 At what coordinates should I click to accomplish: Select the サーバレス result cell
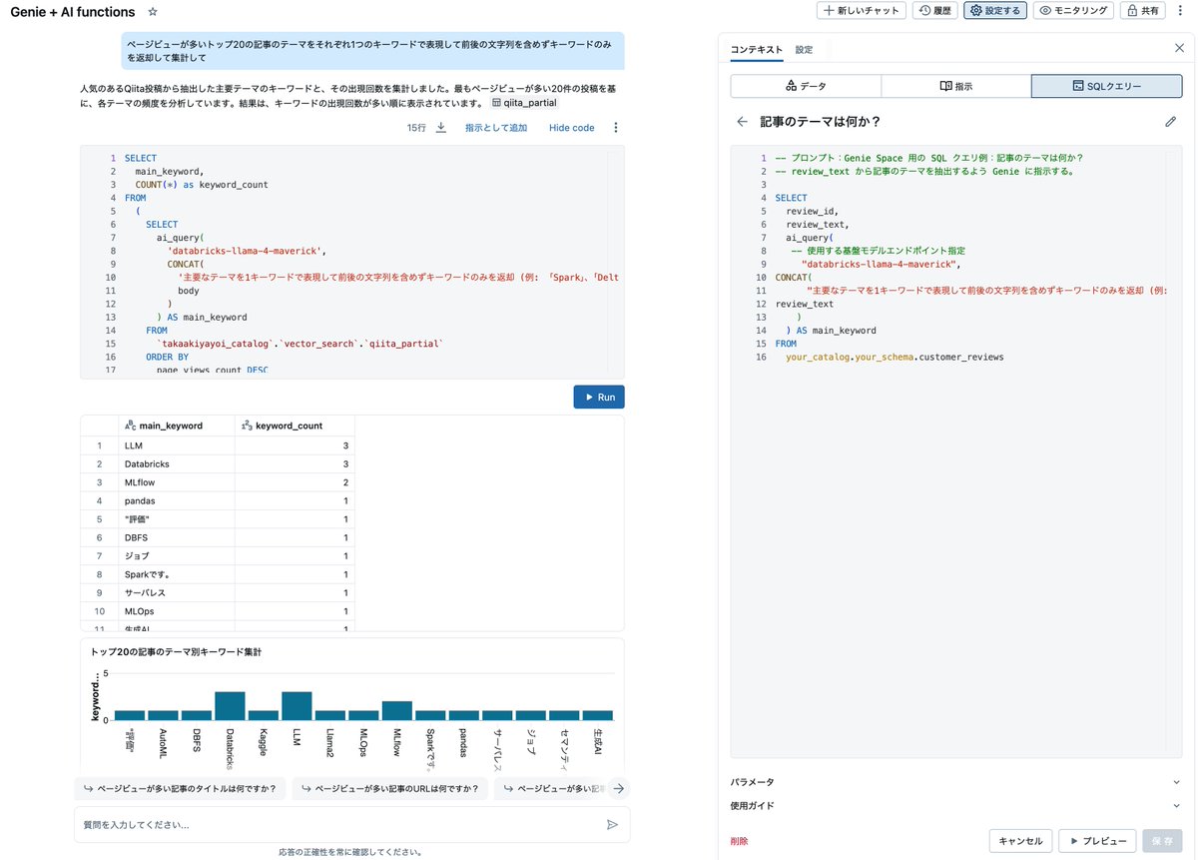tap(176, 592)
